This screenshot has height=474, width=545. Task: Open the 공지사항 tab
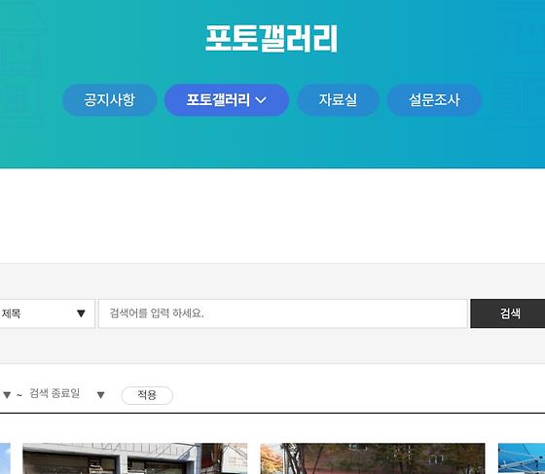pos(109,100)
